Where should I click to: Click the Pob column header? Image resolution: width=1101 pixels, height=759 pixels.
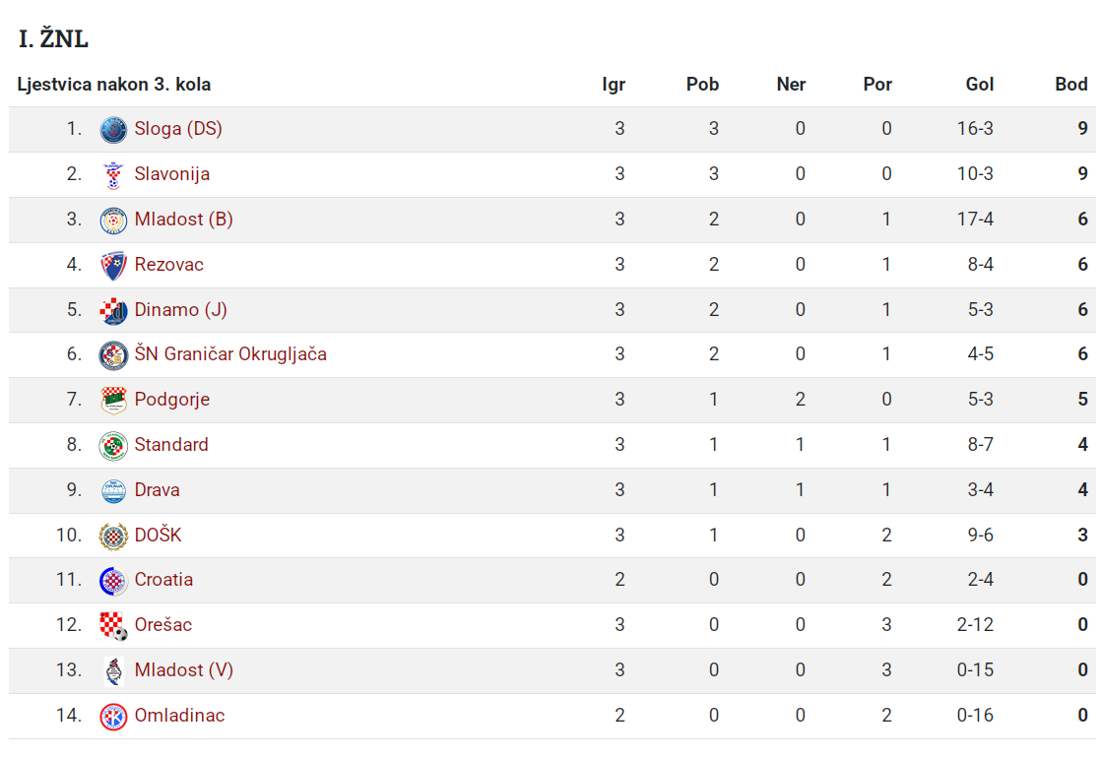(702, 85)
